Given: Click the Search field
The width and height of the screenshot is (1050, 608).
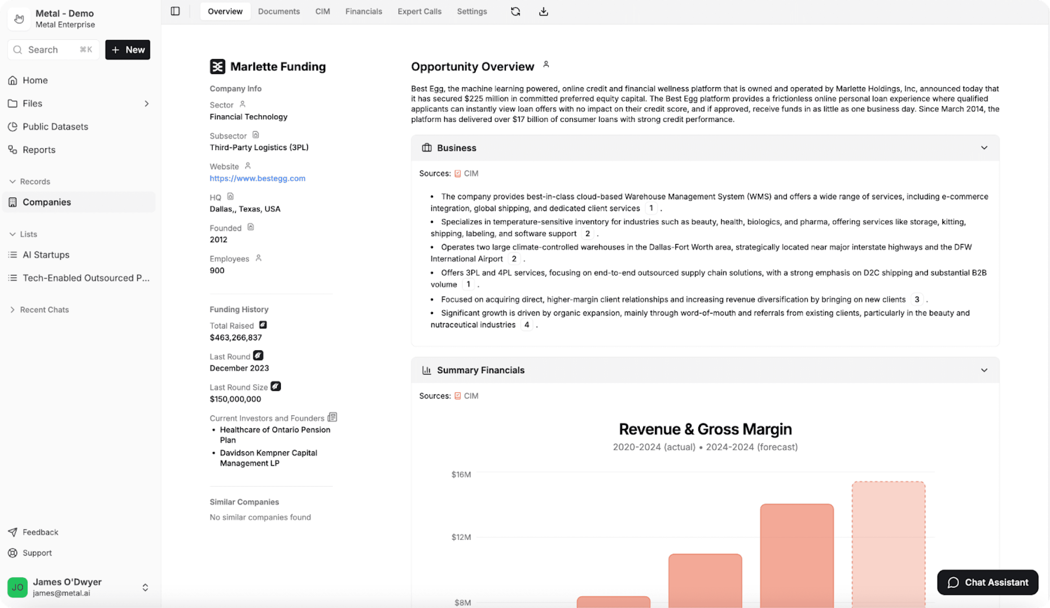Looking at the screenshot, I should point(53,50).
